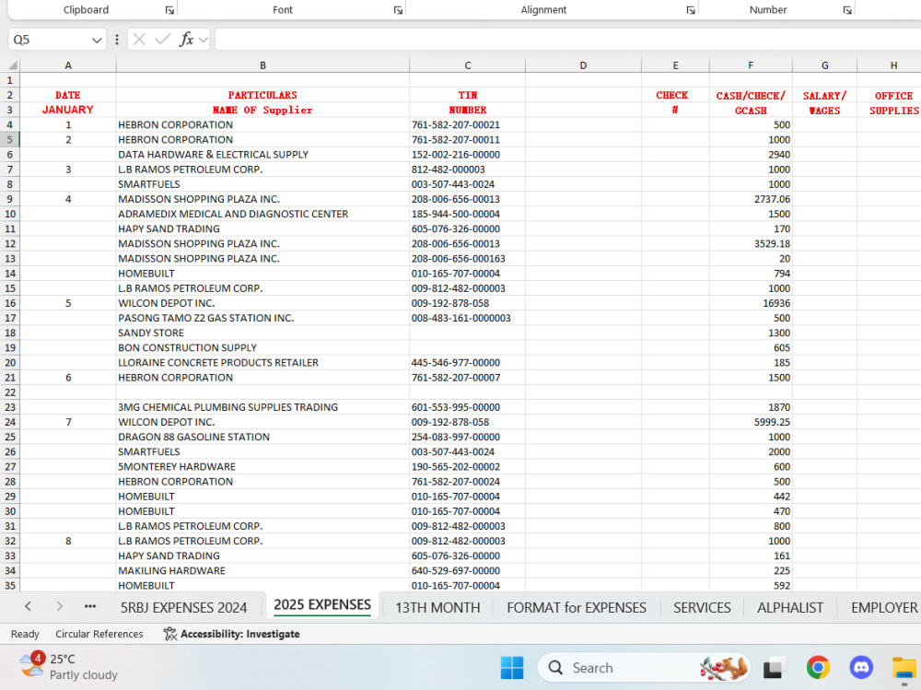Open Discord from taskbar

pos(860,668)
